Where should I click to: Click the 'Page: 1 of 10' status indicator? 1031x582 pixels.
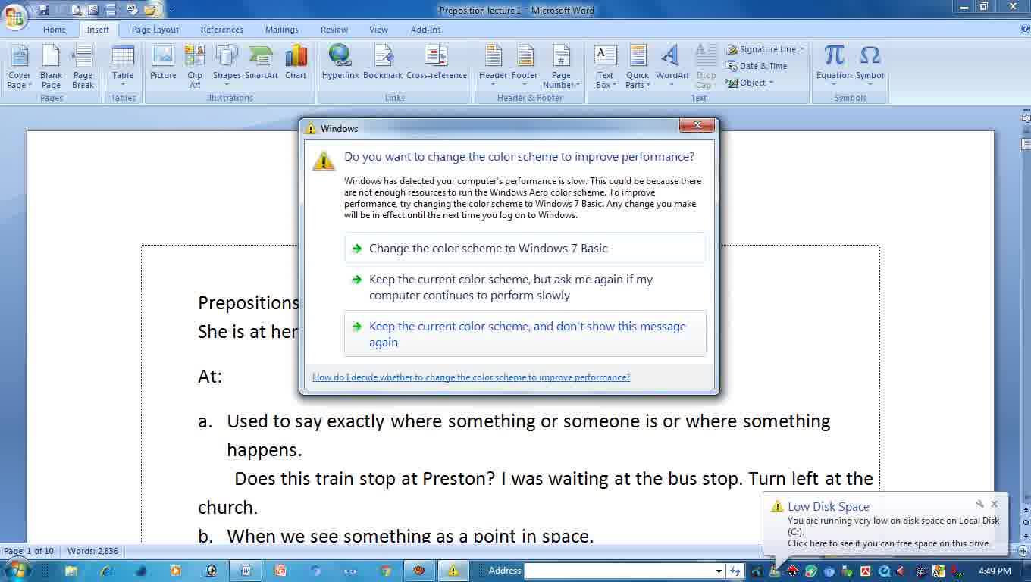point(29,551)
